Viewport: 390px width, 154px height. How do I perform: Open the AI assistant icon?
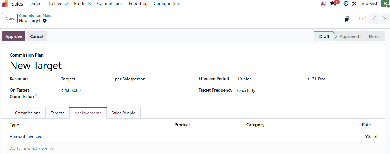323,4
